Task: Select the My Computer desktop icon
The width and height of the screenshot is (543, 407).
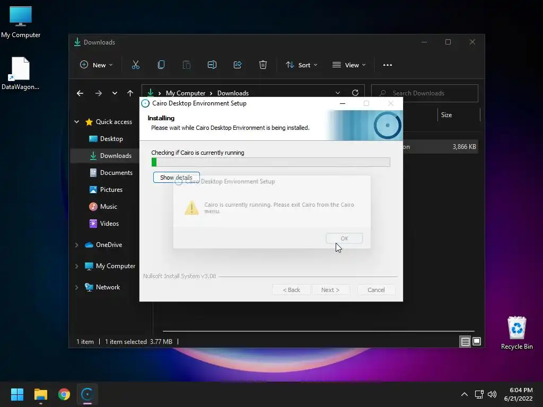Action: click(x=21, y=21)
